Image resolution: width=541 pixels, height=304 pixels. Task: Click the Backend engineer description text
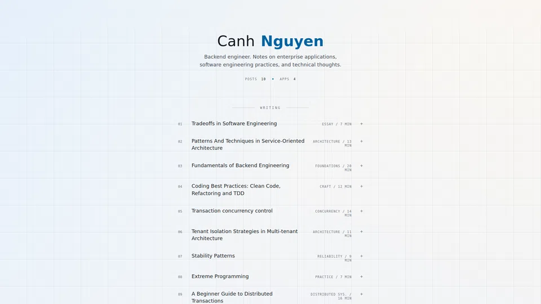coord(270,61)
